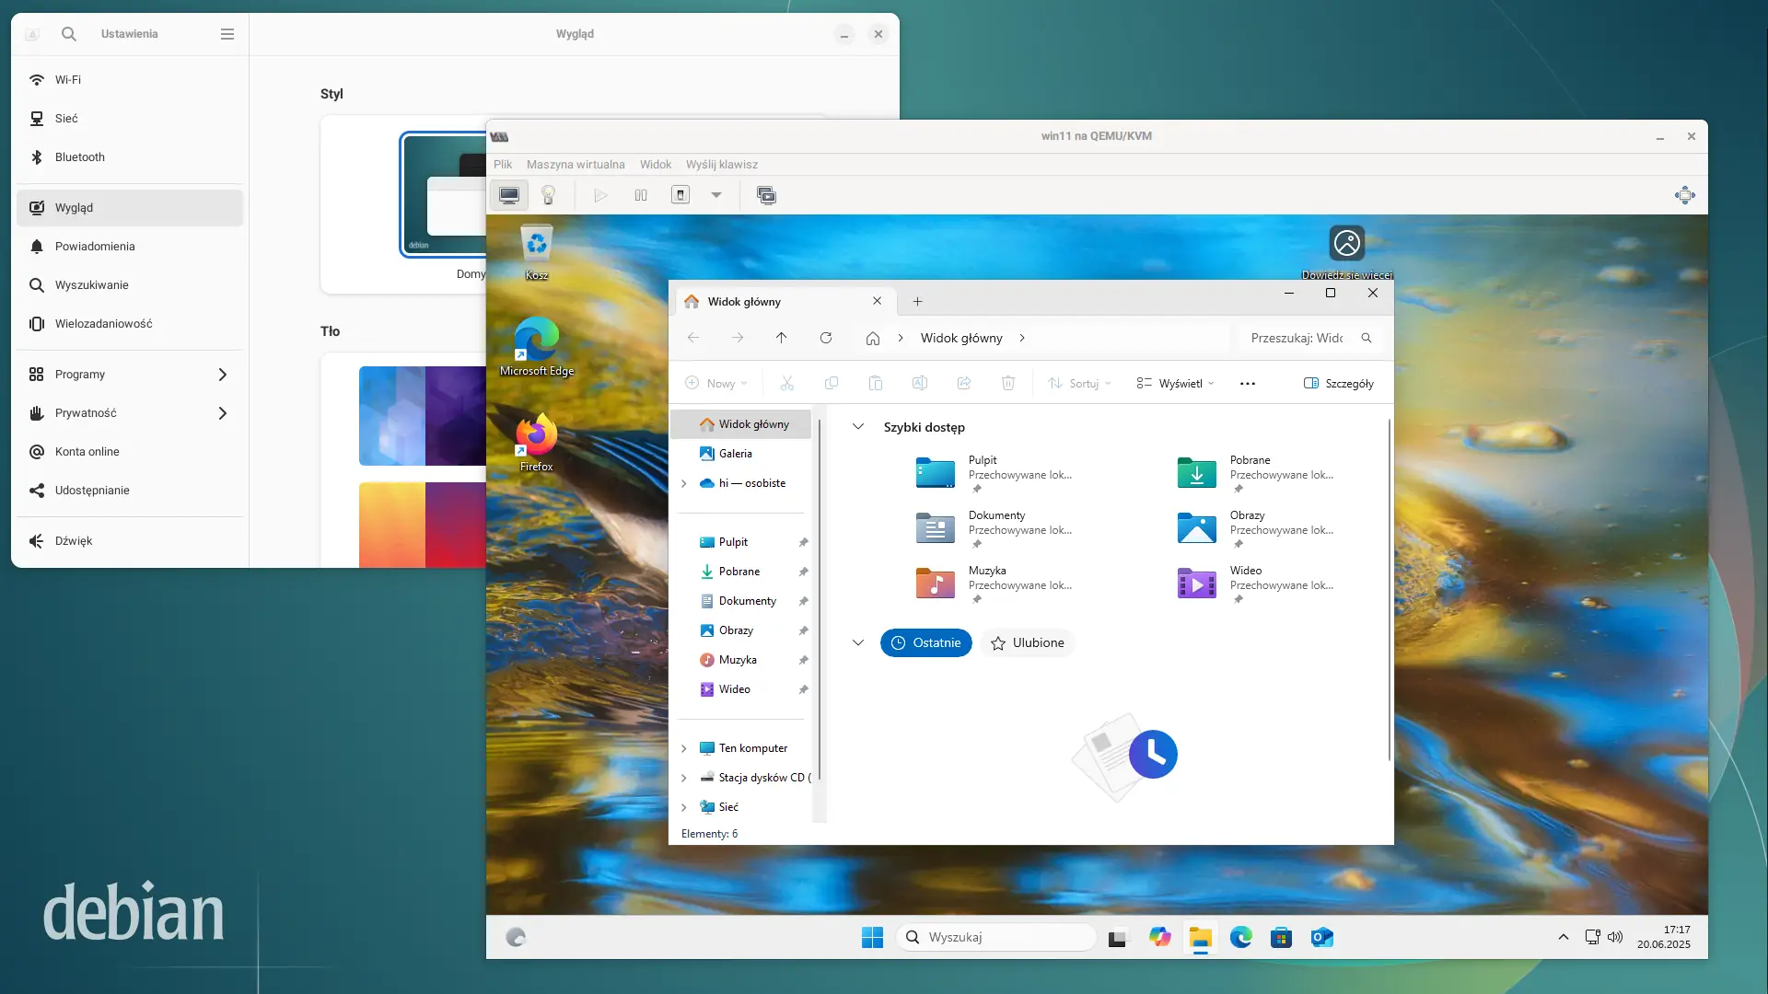Open the hamburger menu in Ustawienia sidebar
The image size is (1768, 994).
click(x=227, y=34)
